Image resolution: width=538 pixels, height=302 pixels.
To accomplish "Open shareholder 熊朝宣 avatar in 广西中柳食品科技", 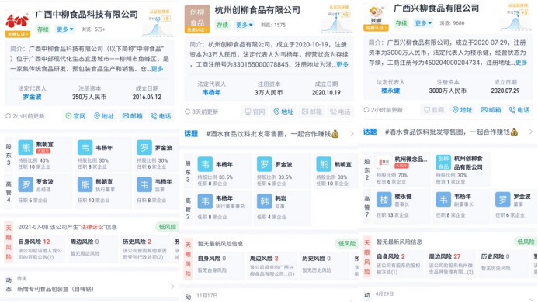I will click(26, 148).
